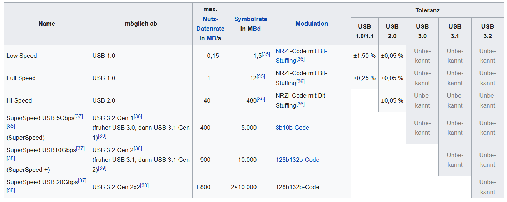This screenshot has width=507, height=202.
Task: Click the MBd link in Symbolrate header
Action: (254, 29)
